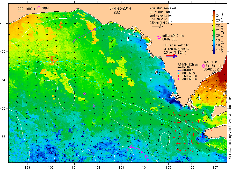This screenshot has width=233, height=171.
Task: Click the magenta 300-600m ANMN arrow
Action: tap(179, 79)
